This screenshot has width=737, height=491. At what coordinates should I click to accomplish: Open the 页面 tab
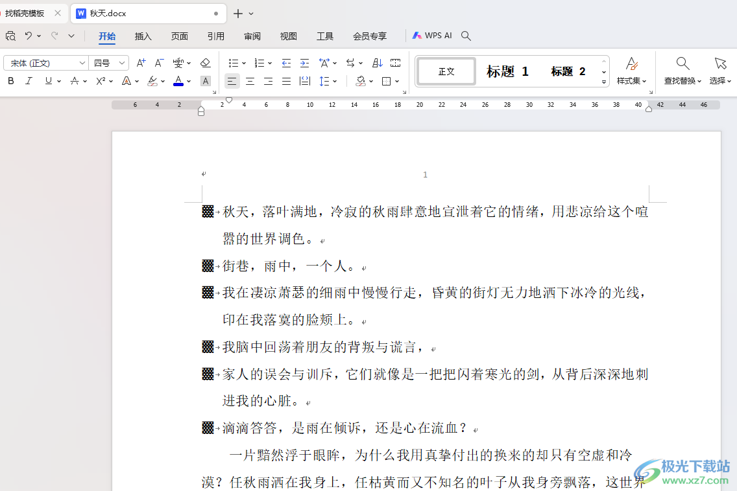pyautogui.click(x=180, y=36)
